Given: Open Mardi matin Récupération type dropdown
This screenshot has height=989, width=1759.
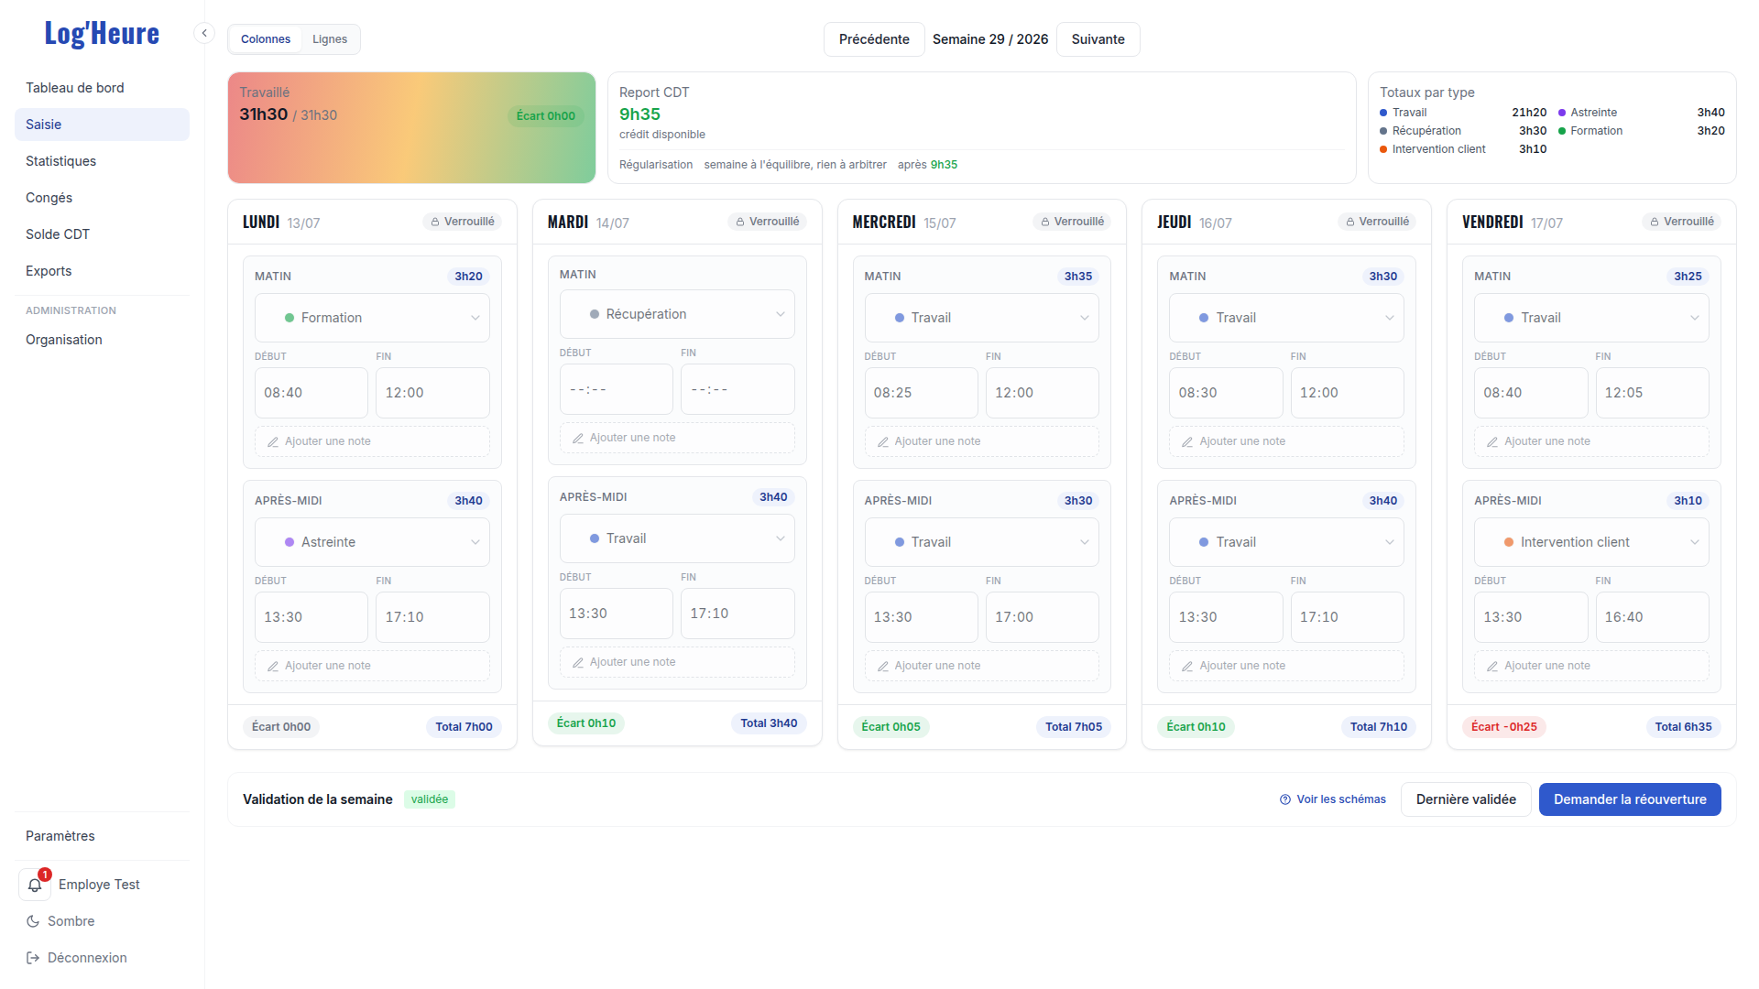Looking at the screenshot, I should coord(677,314).
